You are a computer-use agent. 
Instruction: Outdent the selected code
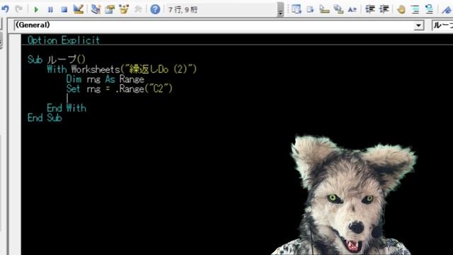(x=384, y=9)
